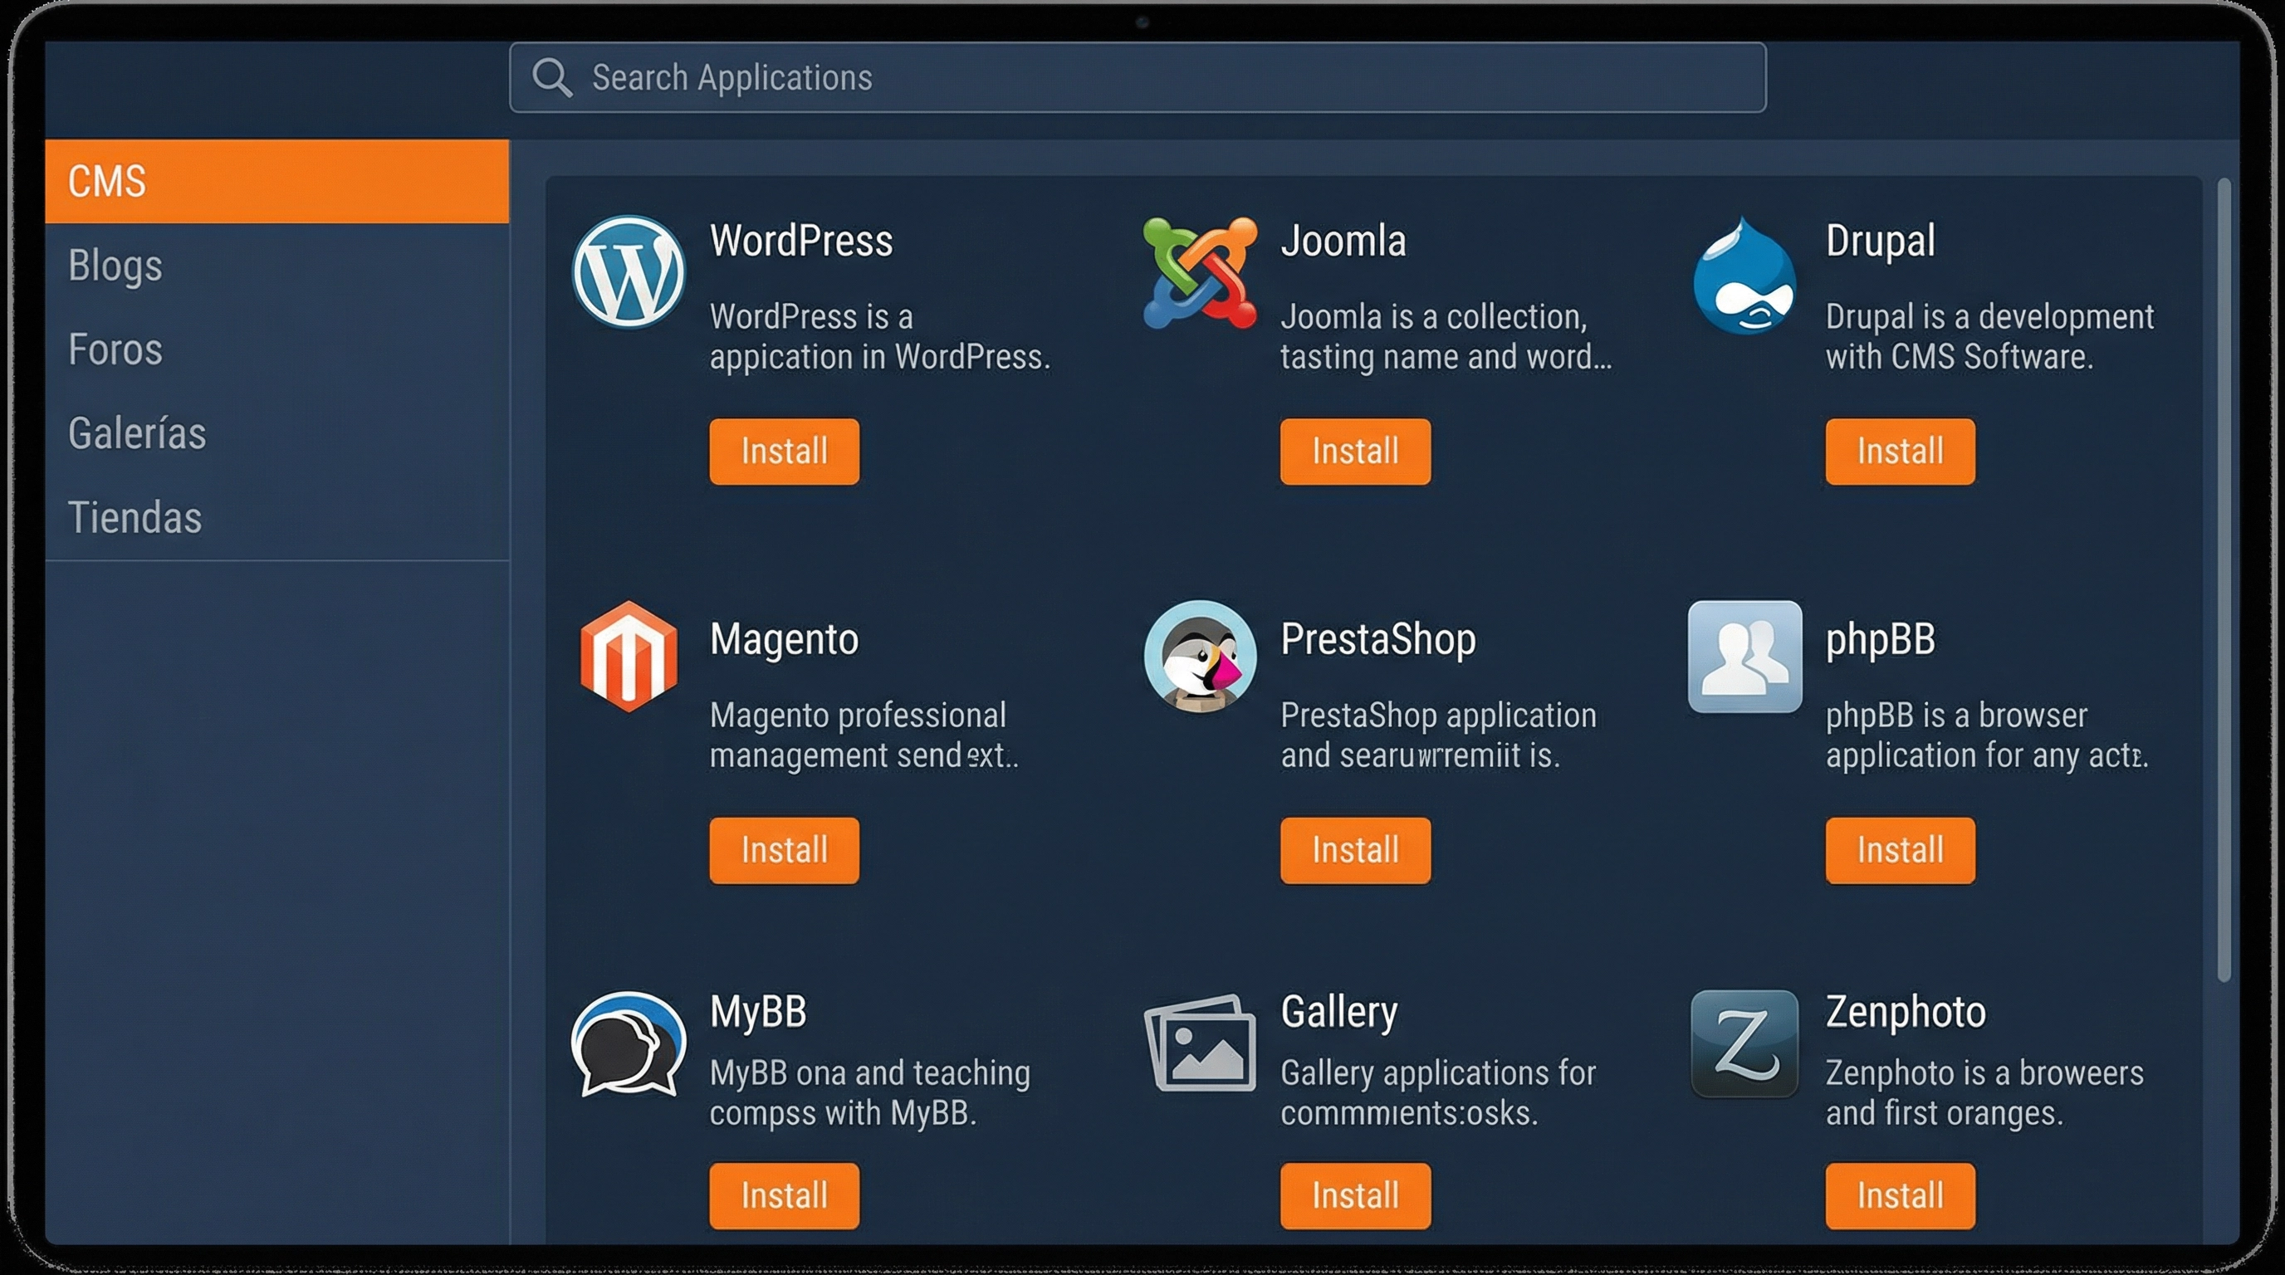
Task: Switch to the Foros category
Action: pos(276,349)
